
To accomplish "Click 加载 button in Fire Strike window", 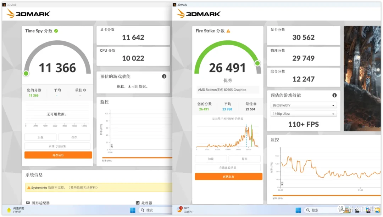I will pos(211,159).
